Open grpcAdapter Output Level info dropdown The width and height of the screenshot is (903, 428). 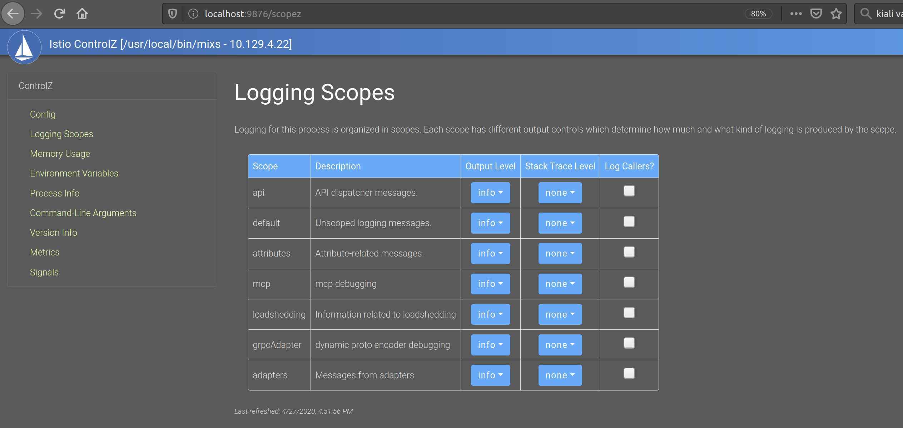coord(490,345)
